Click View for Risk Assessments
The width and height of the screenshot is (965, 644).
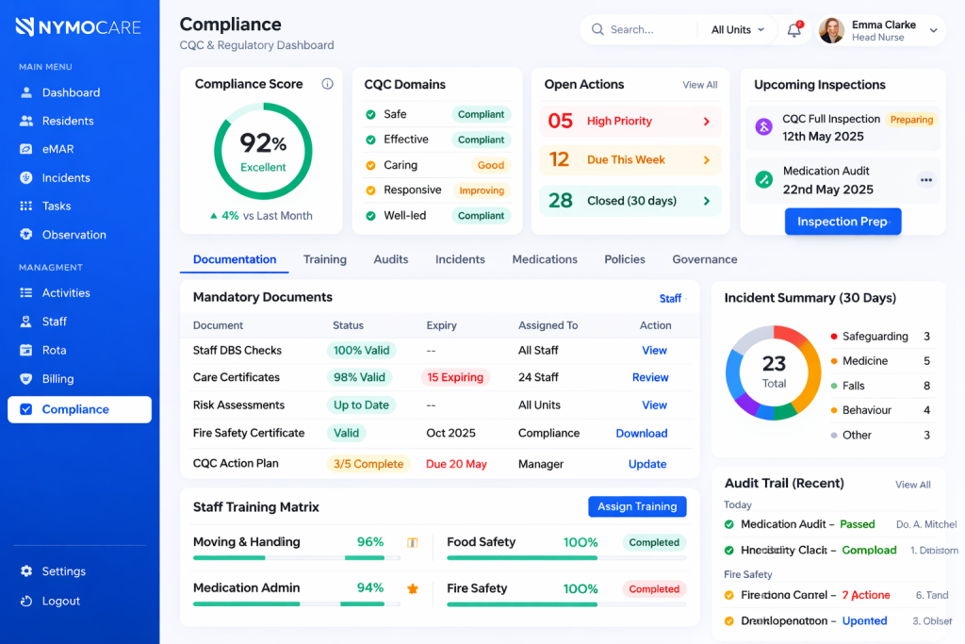pos(654,405)
